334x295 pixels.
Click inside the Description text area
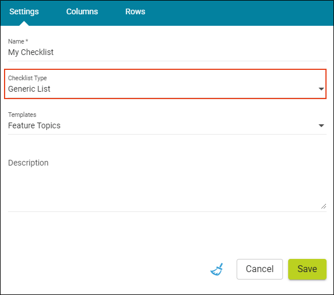167,183
